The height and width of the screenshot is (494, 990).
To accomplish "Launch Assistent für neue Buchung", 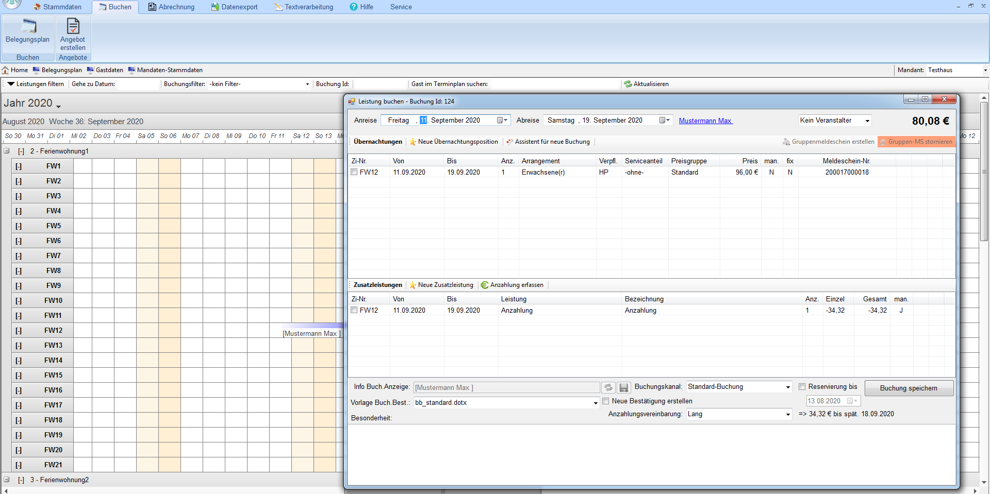I will click(x=548, y=142).
